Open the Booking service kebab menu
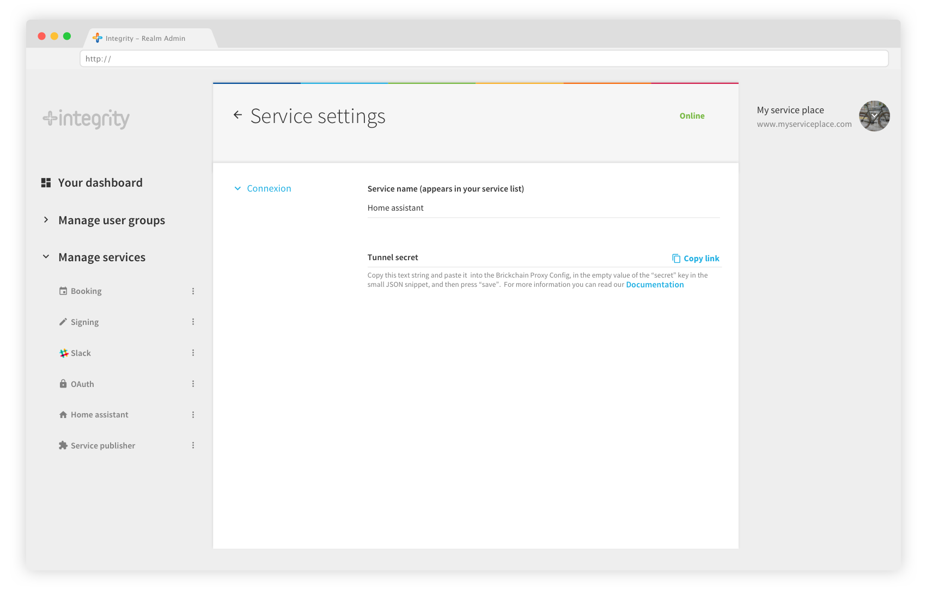The width and height of the screenshot is (926, 590). coord(193,291)
